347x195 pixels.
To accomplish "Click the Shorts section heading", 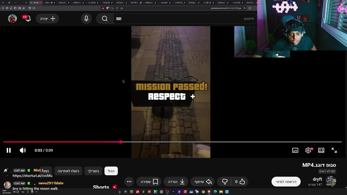I will (x=101, y=187).
